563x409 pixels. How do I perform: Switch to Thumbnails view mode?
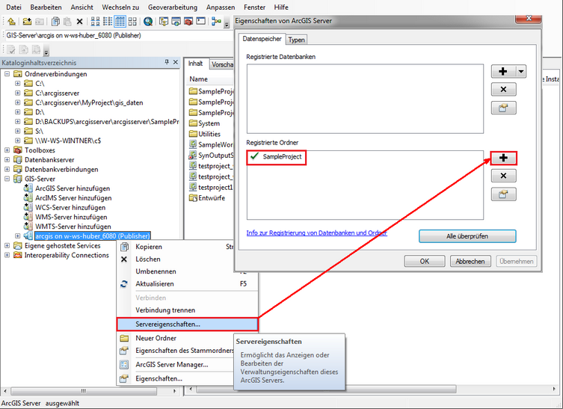[x=132, y=22]
